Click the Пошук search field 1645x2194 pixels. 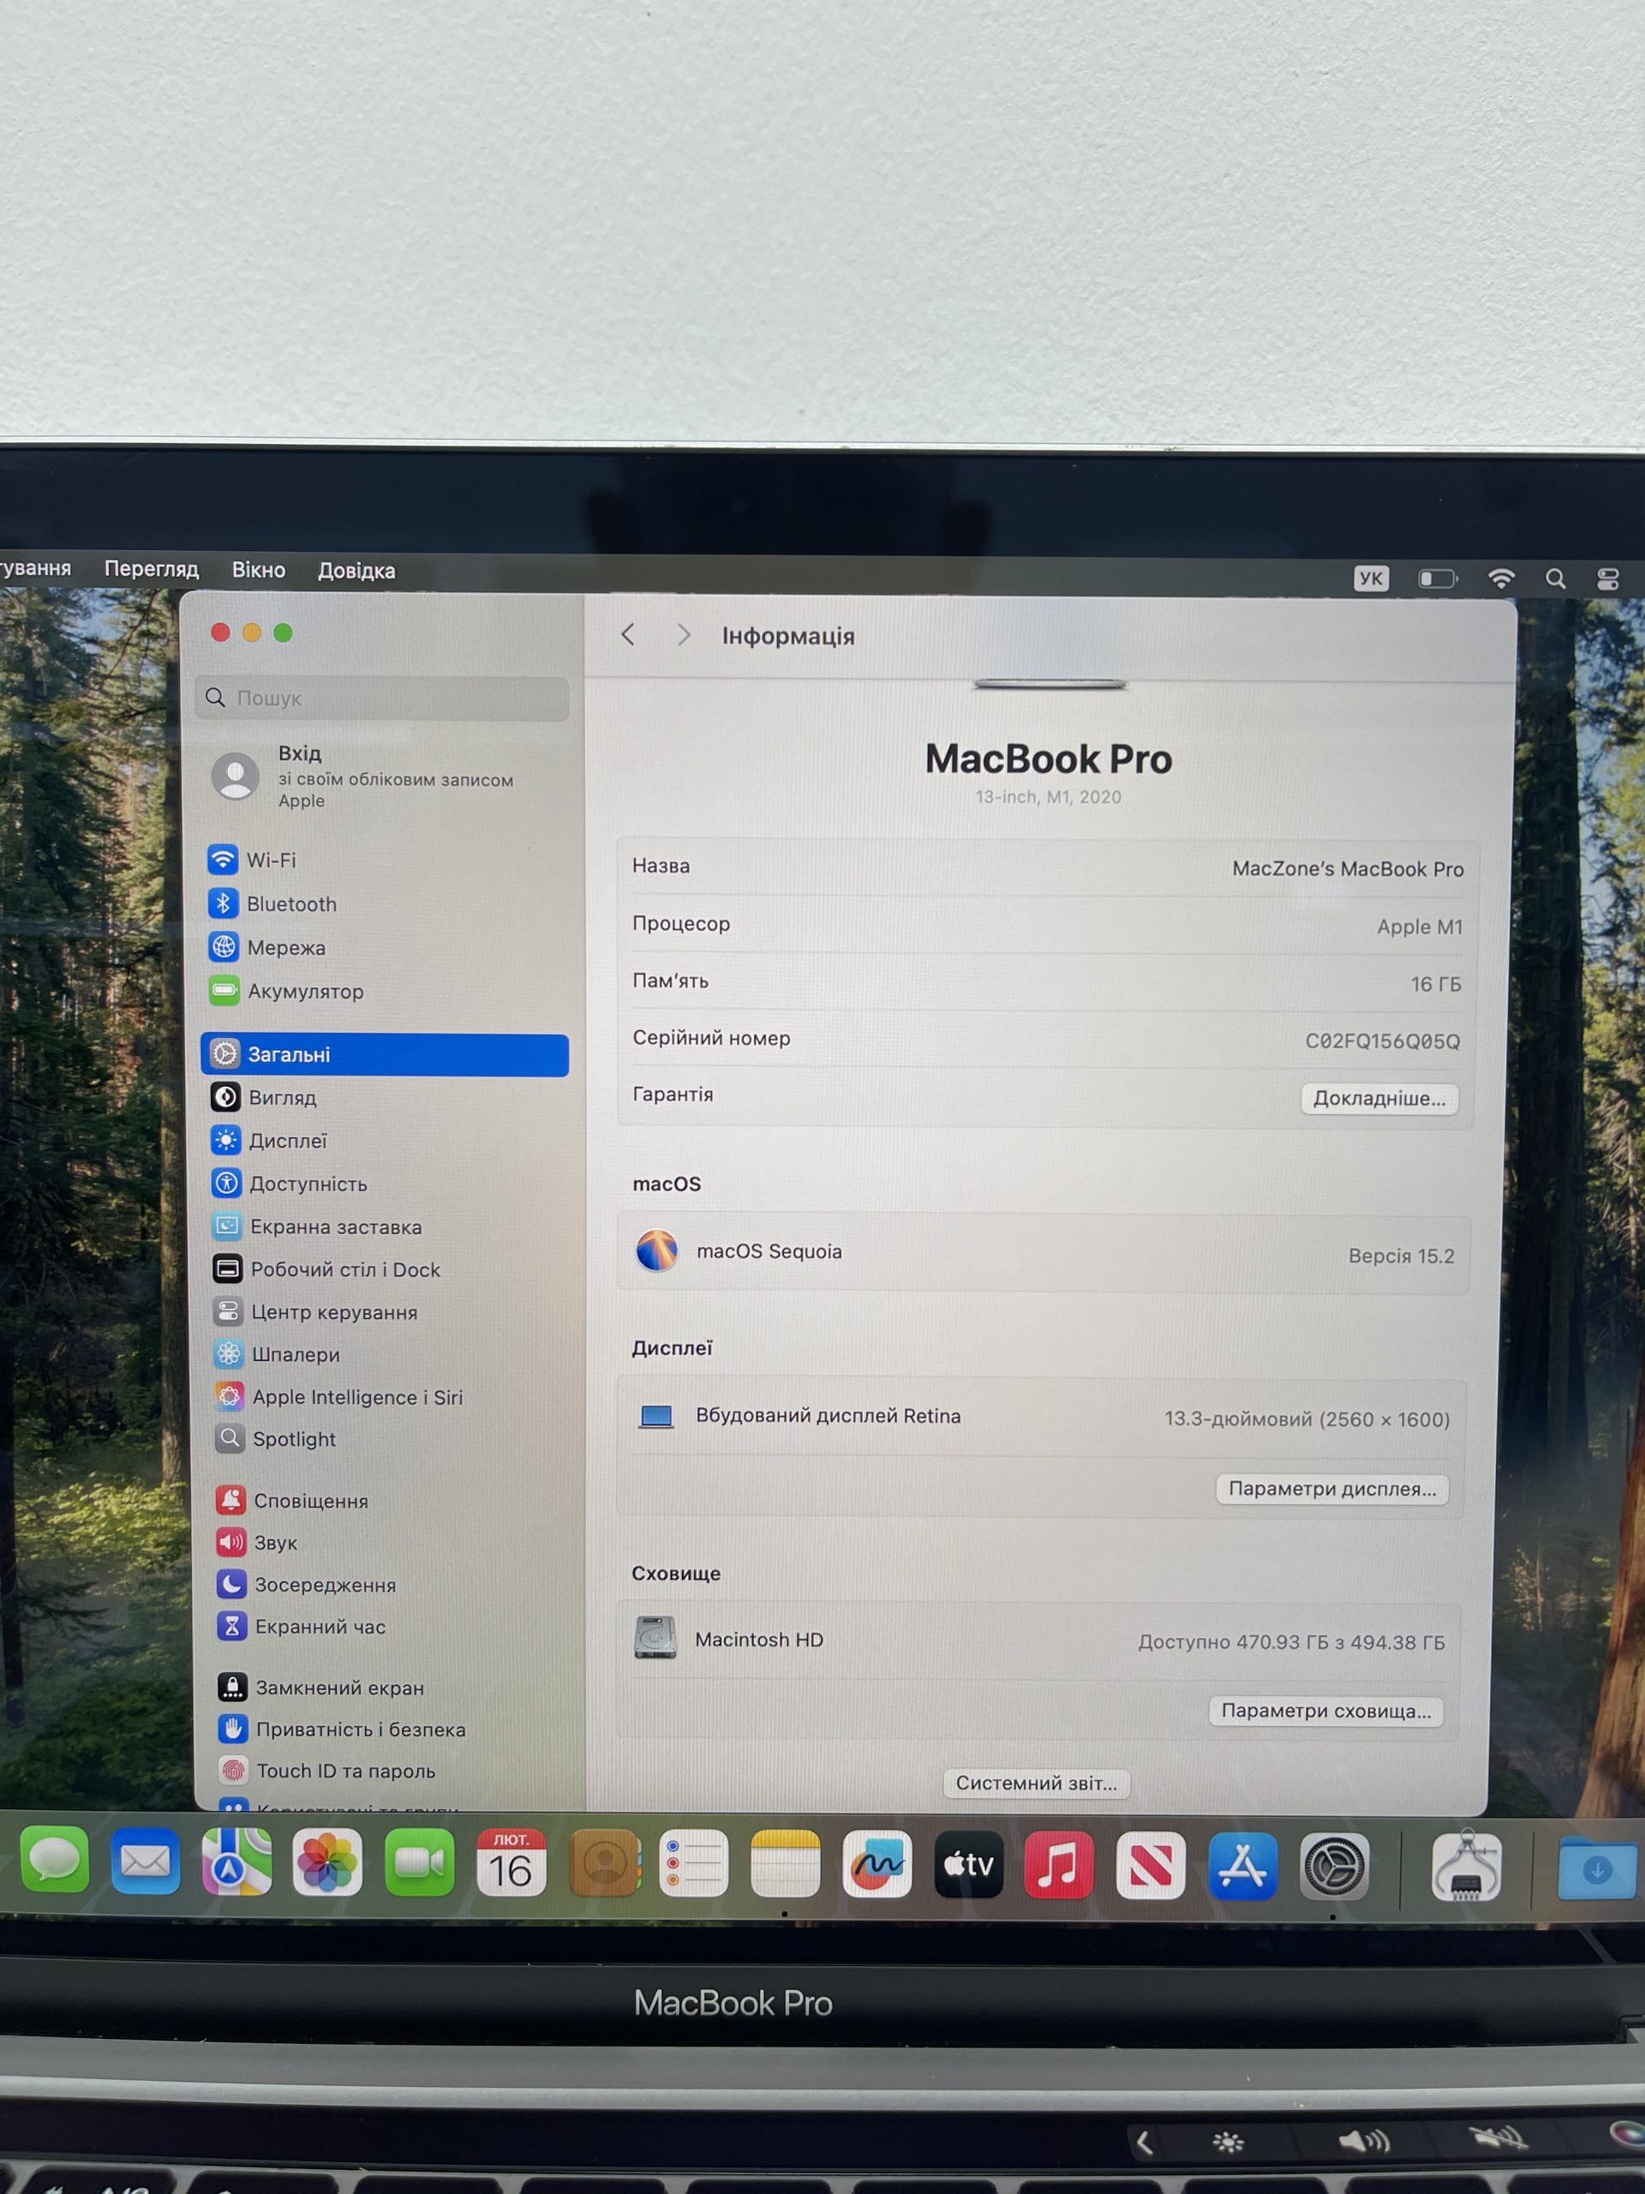tap(383, 698)
